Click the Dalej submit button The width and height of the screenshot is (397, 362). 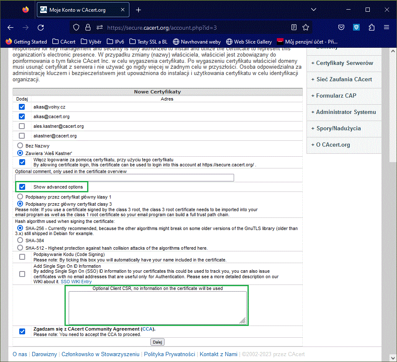(x=157, y=342)
